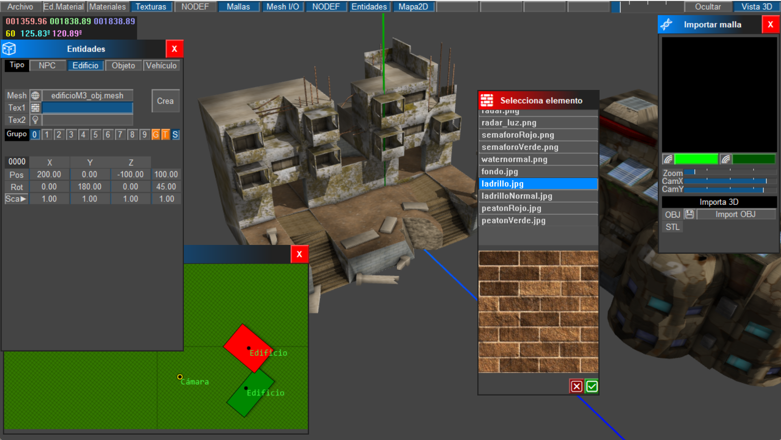781x440 pixels.
Task: Click the Tex1 texture input field
Action: pos(88,108)
